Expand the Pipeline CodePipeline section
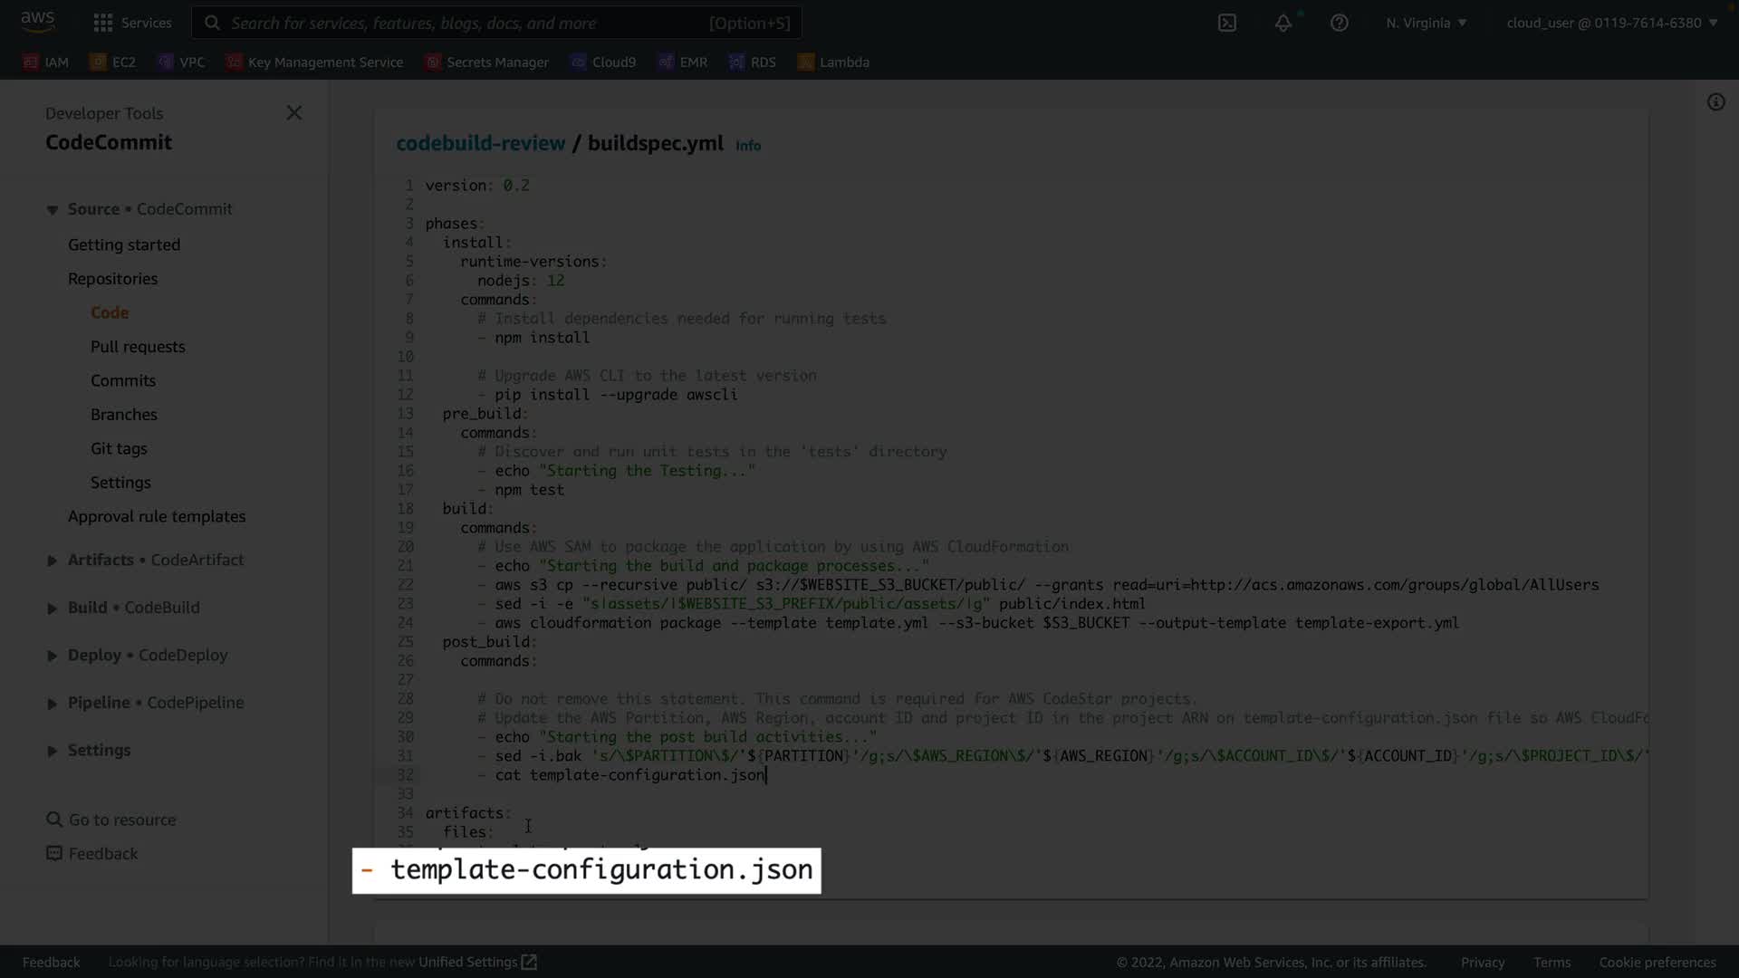The image size is (1739, 978). click(155, 703)
